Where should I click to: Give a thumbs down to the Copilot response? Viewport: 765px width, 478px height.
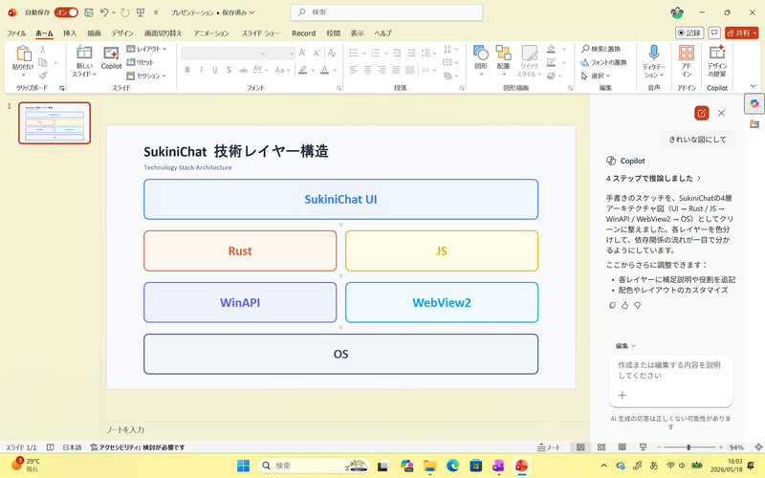tap(637, 305)
